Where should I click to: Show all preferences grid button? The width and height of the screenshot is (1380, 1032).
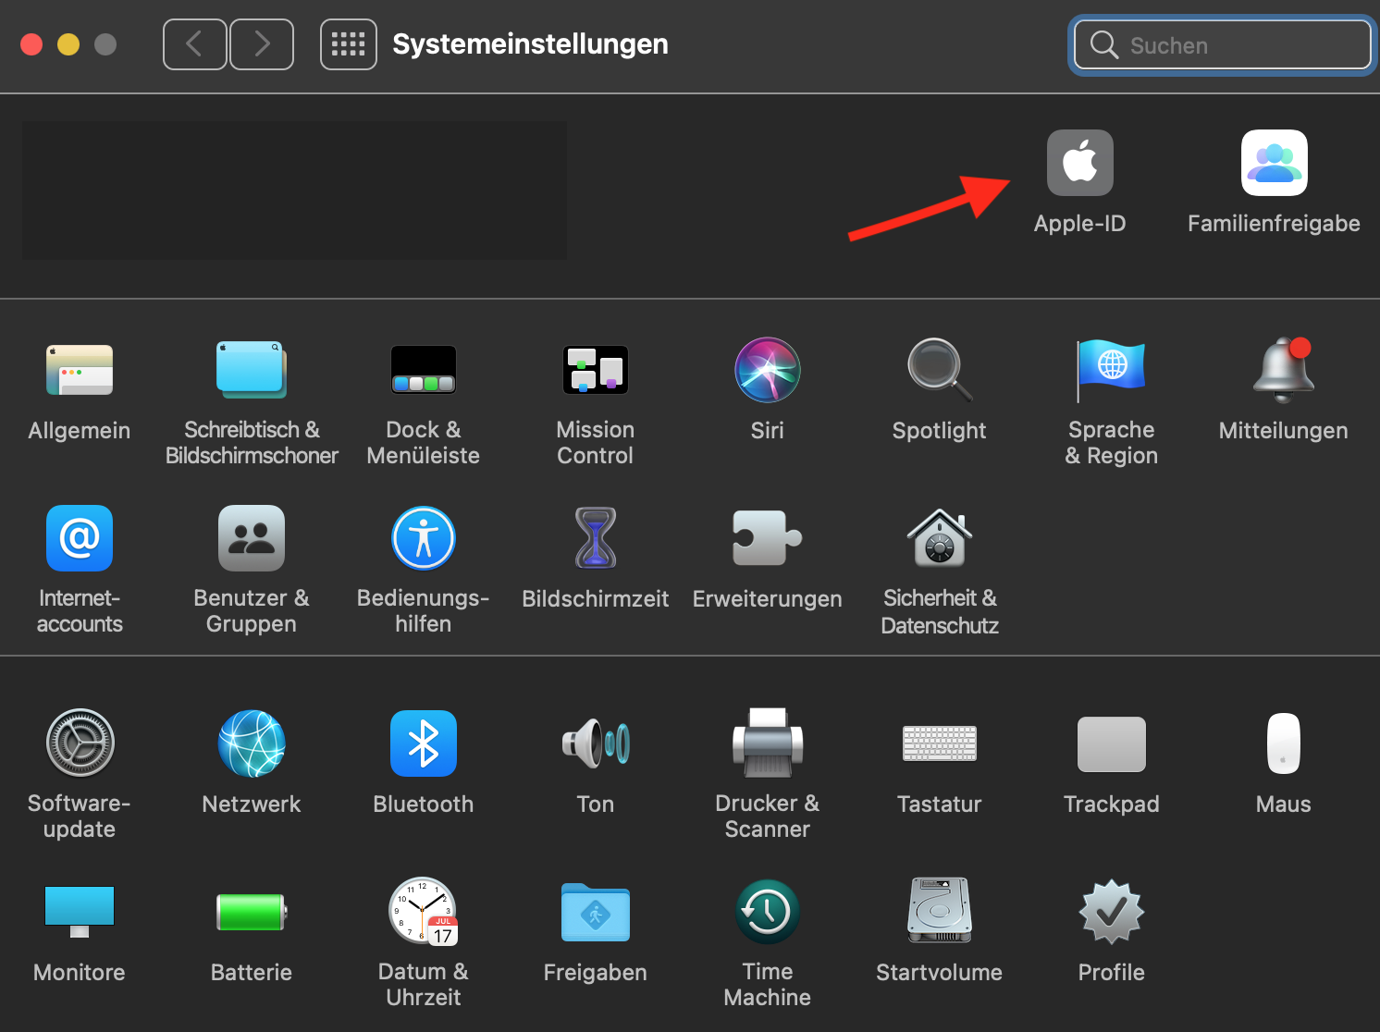click(348, 44)
